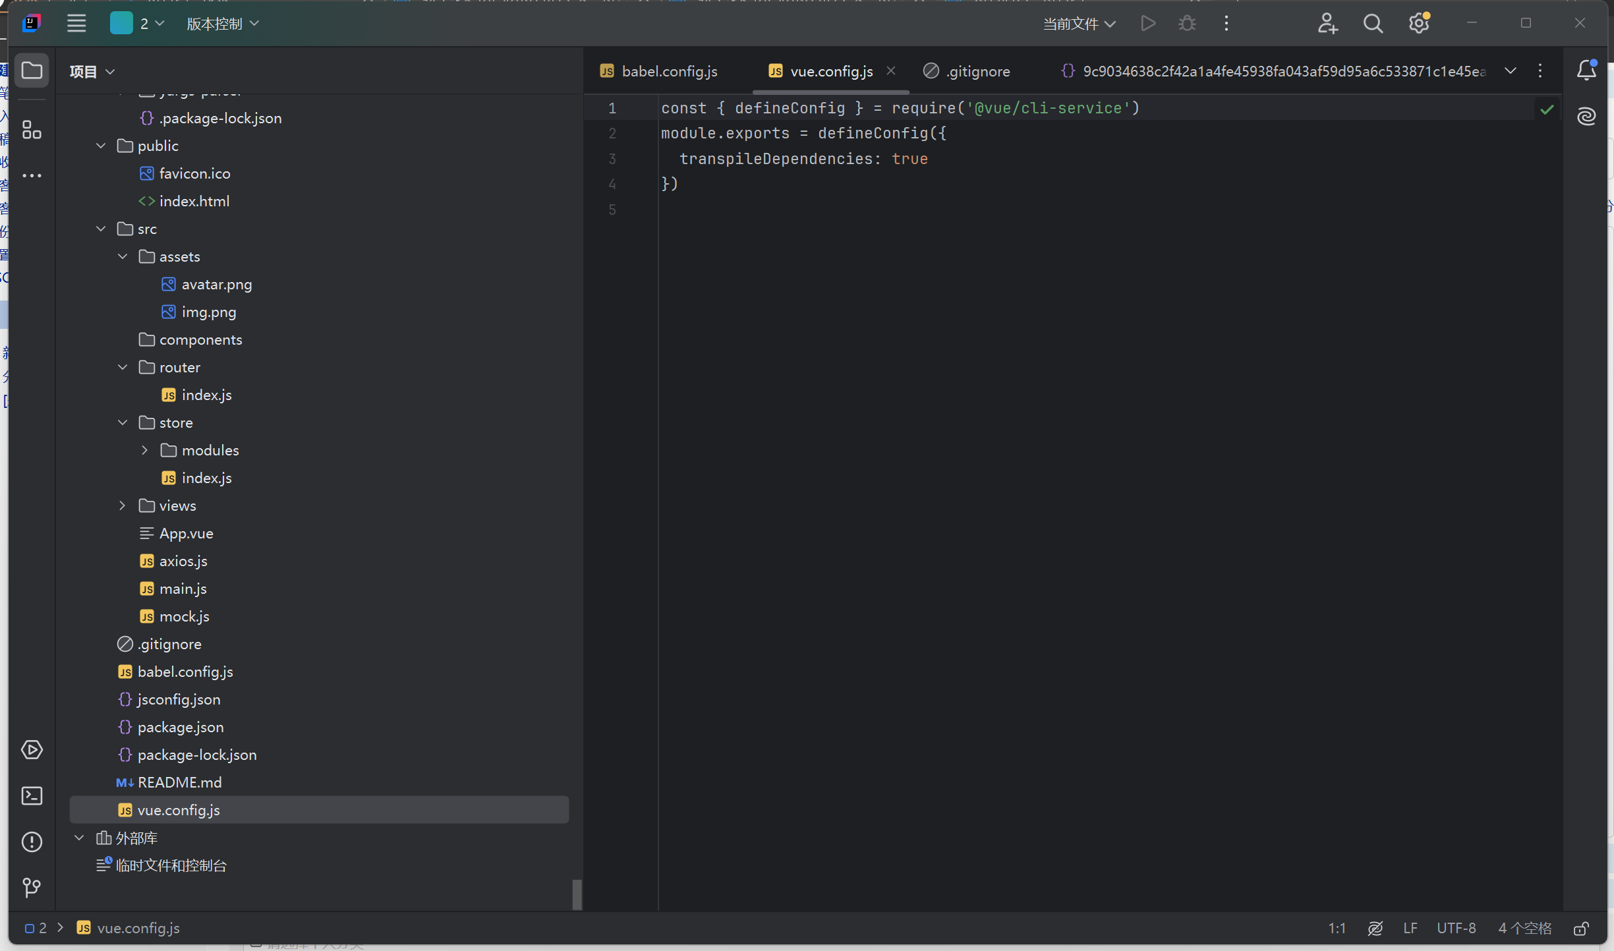Collapse the src folder
The width and height of the screenshot is (1614, 951).
coord(101,229)
